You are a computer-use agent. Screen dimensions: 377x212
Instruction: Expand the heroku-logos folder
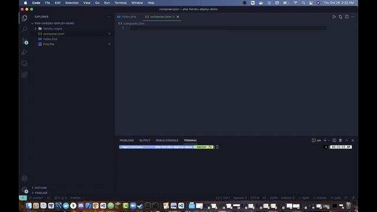52,29
